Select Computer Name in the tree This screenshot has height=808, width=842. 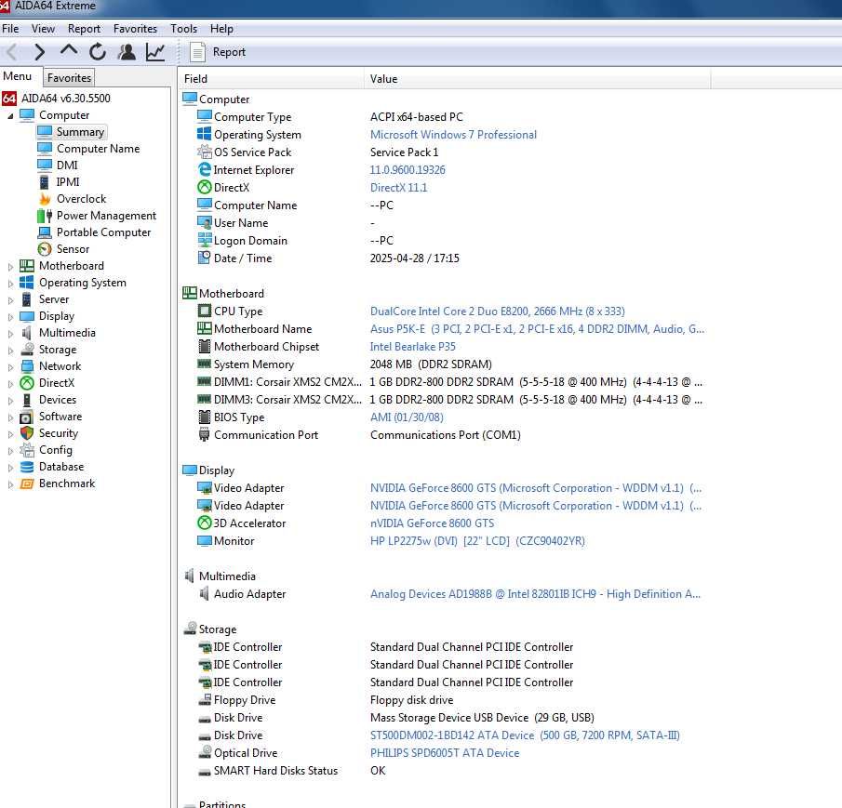point(99,149)
